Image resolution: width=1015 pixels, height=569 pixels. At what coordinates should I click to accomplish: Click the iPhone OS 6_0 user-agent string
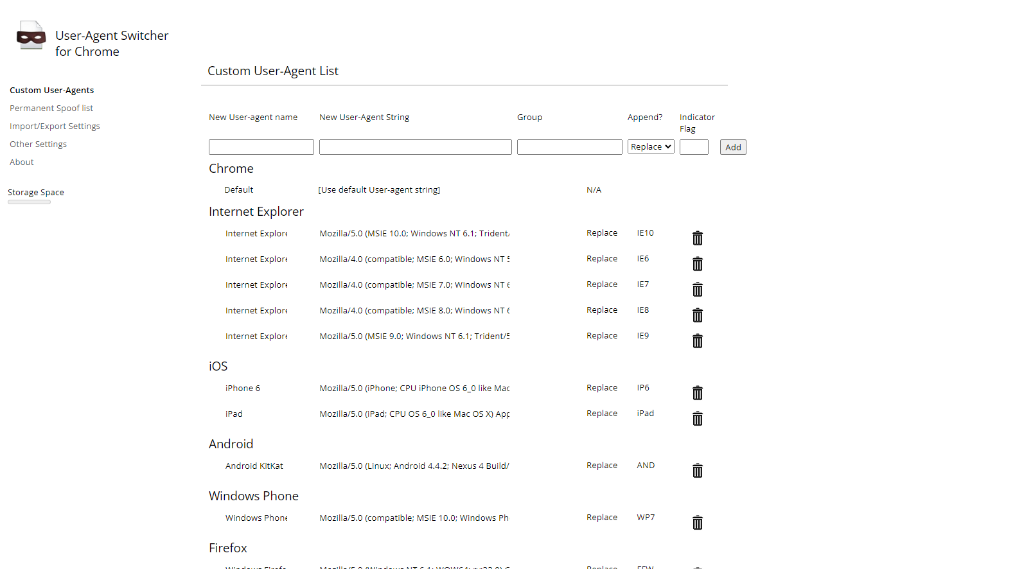(x=414, y=389)
